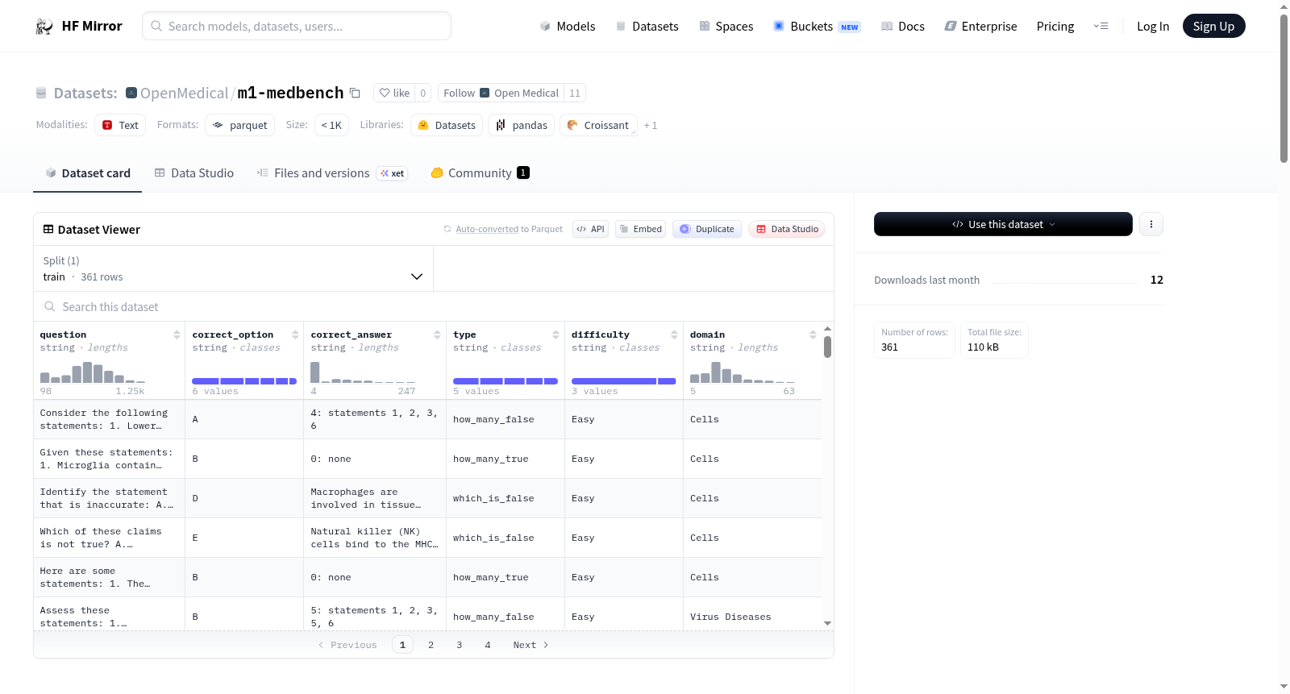Go to page 2 of the table
This screenshot has height=694, width=1290.
click(431, 645)
